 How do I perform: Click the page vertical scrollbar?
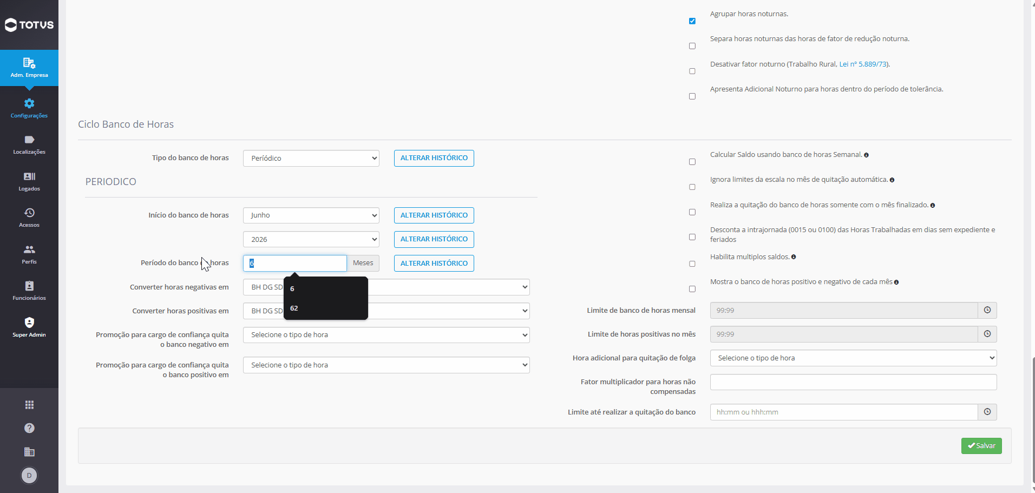1032,419
